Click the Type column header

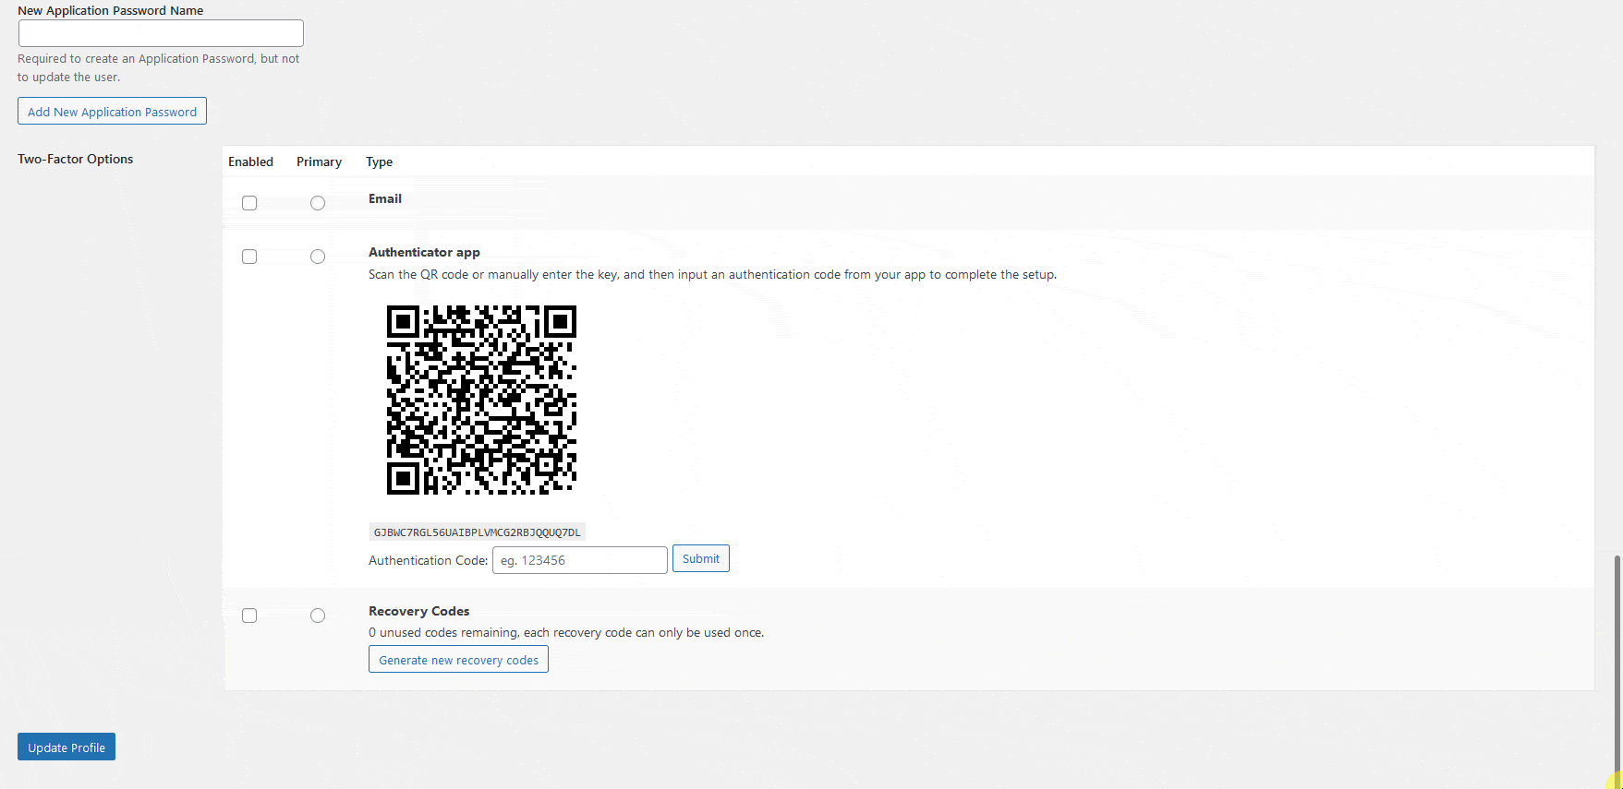(380, 161)
